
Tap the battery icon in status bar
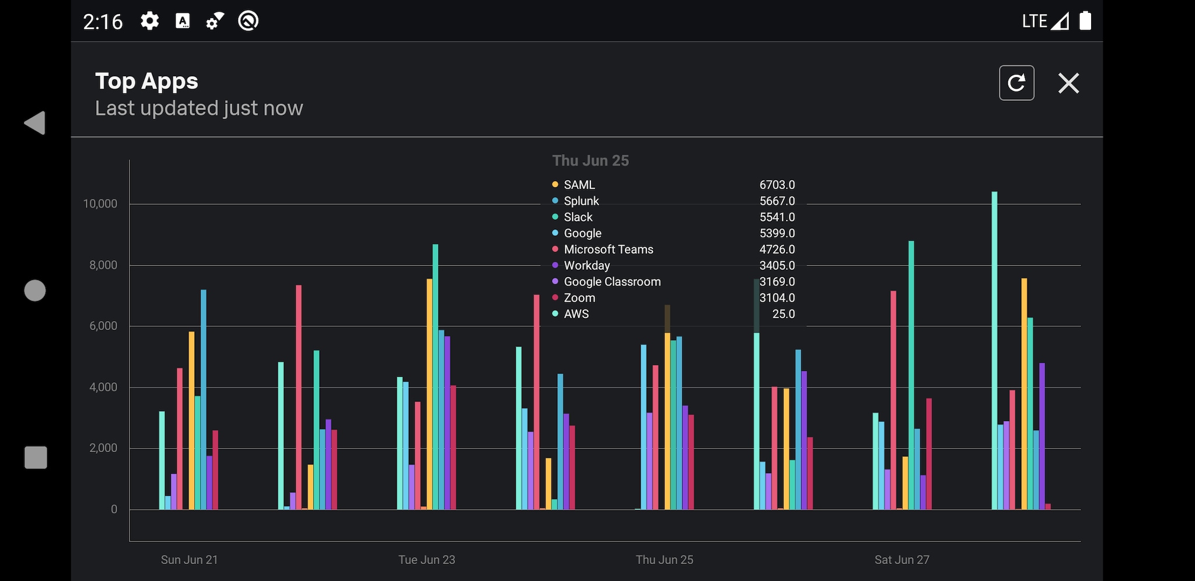pyautogui.click(x=1085, y=21)
